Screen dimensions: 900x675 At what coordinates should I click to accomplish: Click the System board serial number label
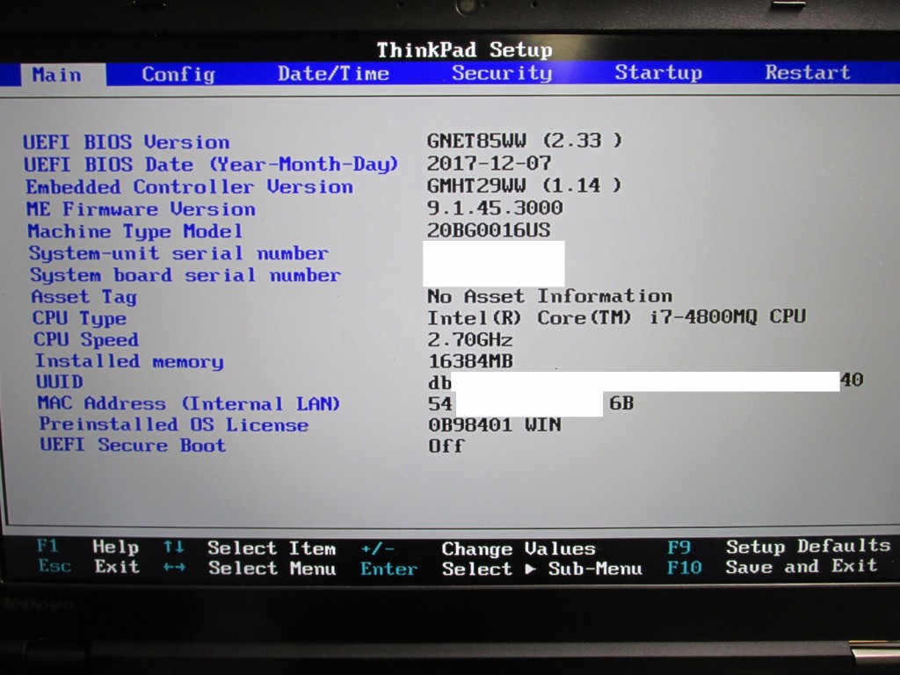point(185,275)
